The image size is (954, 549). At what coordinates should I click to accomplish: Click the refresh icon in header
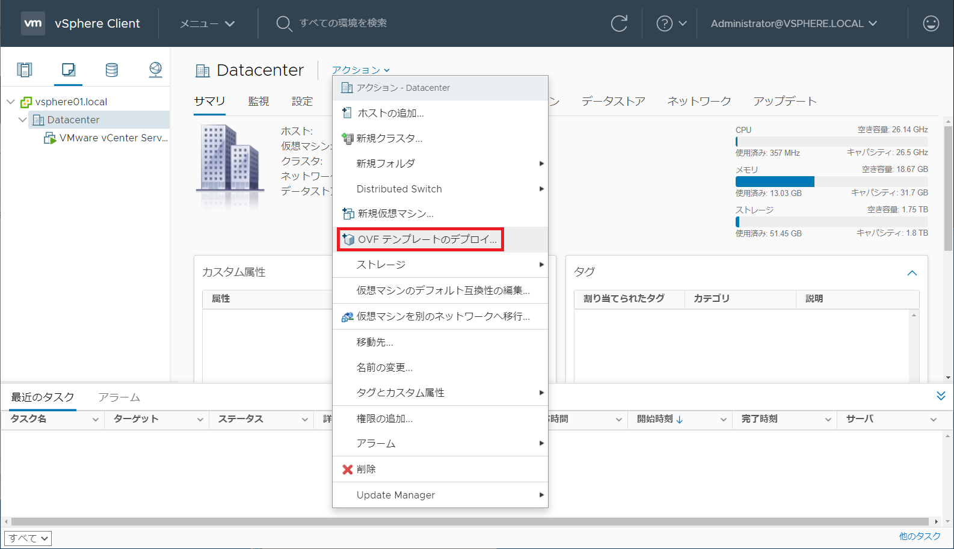(619, 23)
